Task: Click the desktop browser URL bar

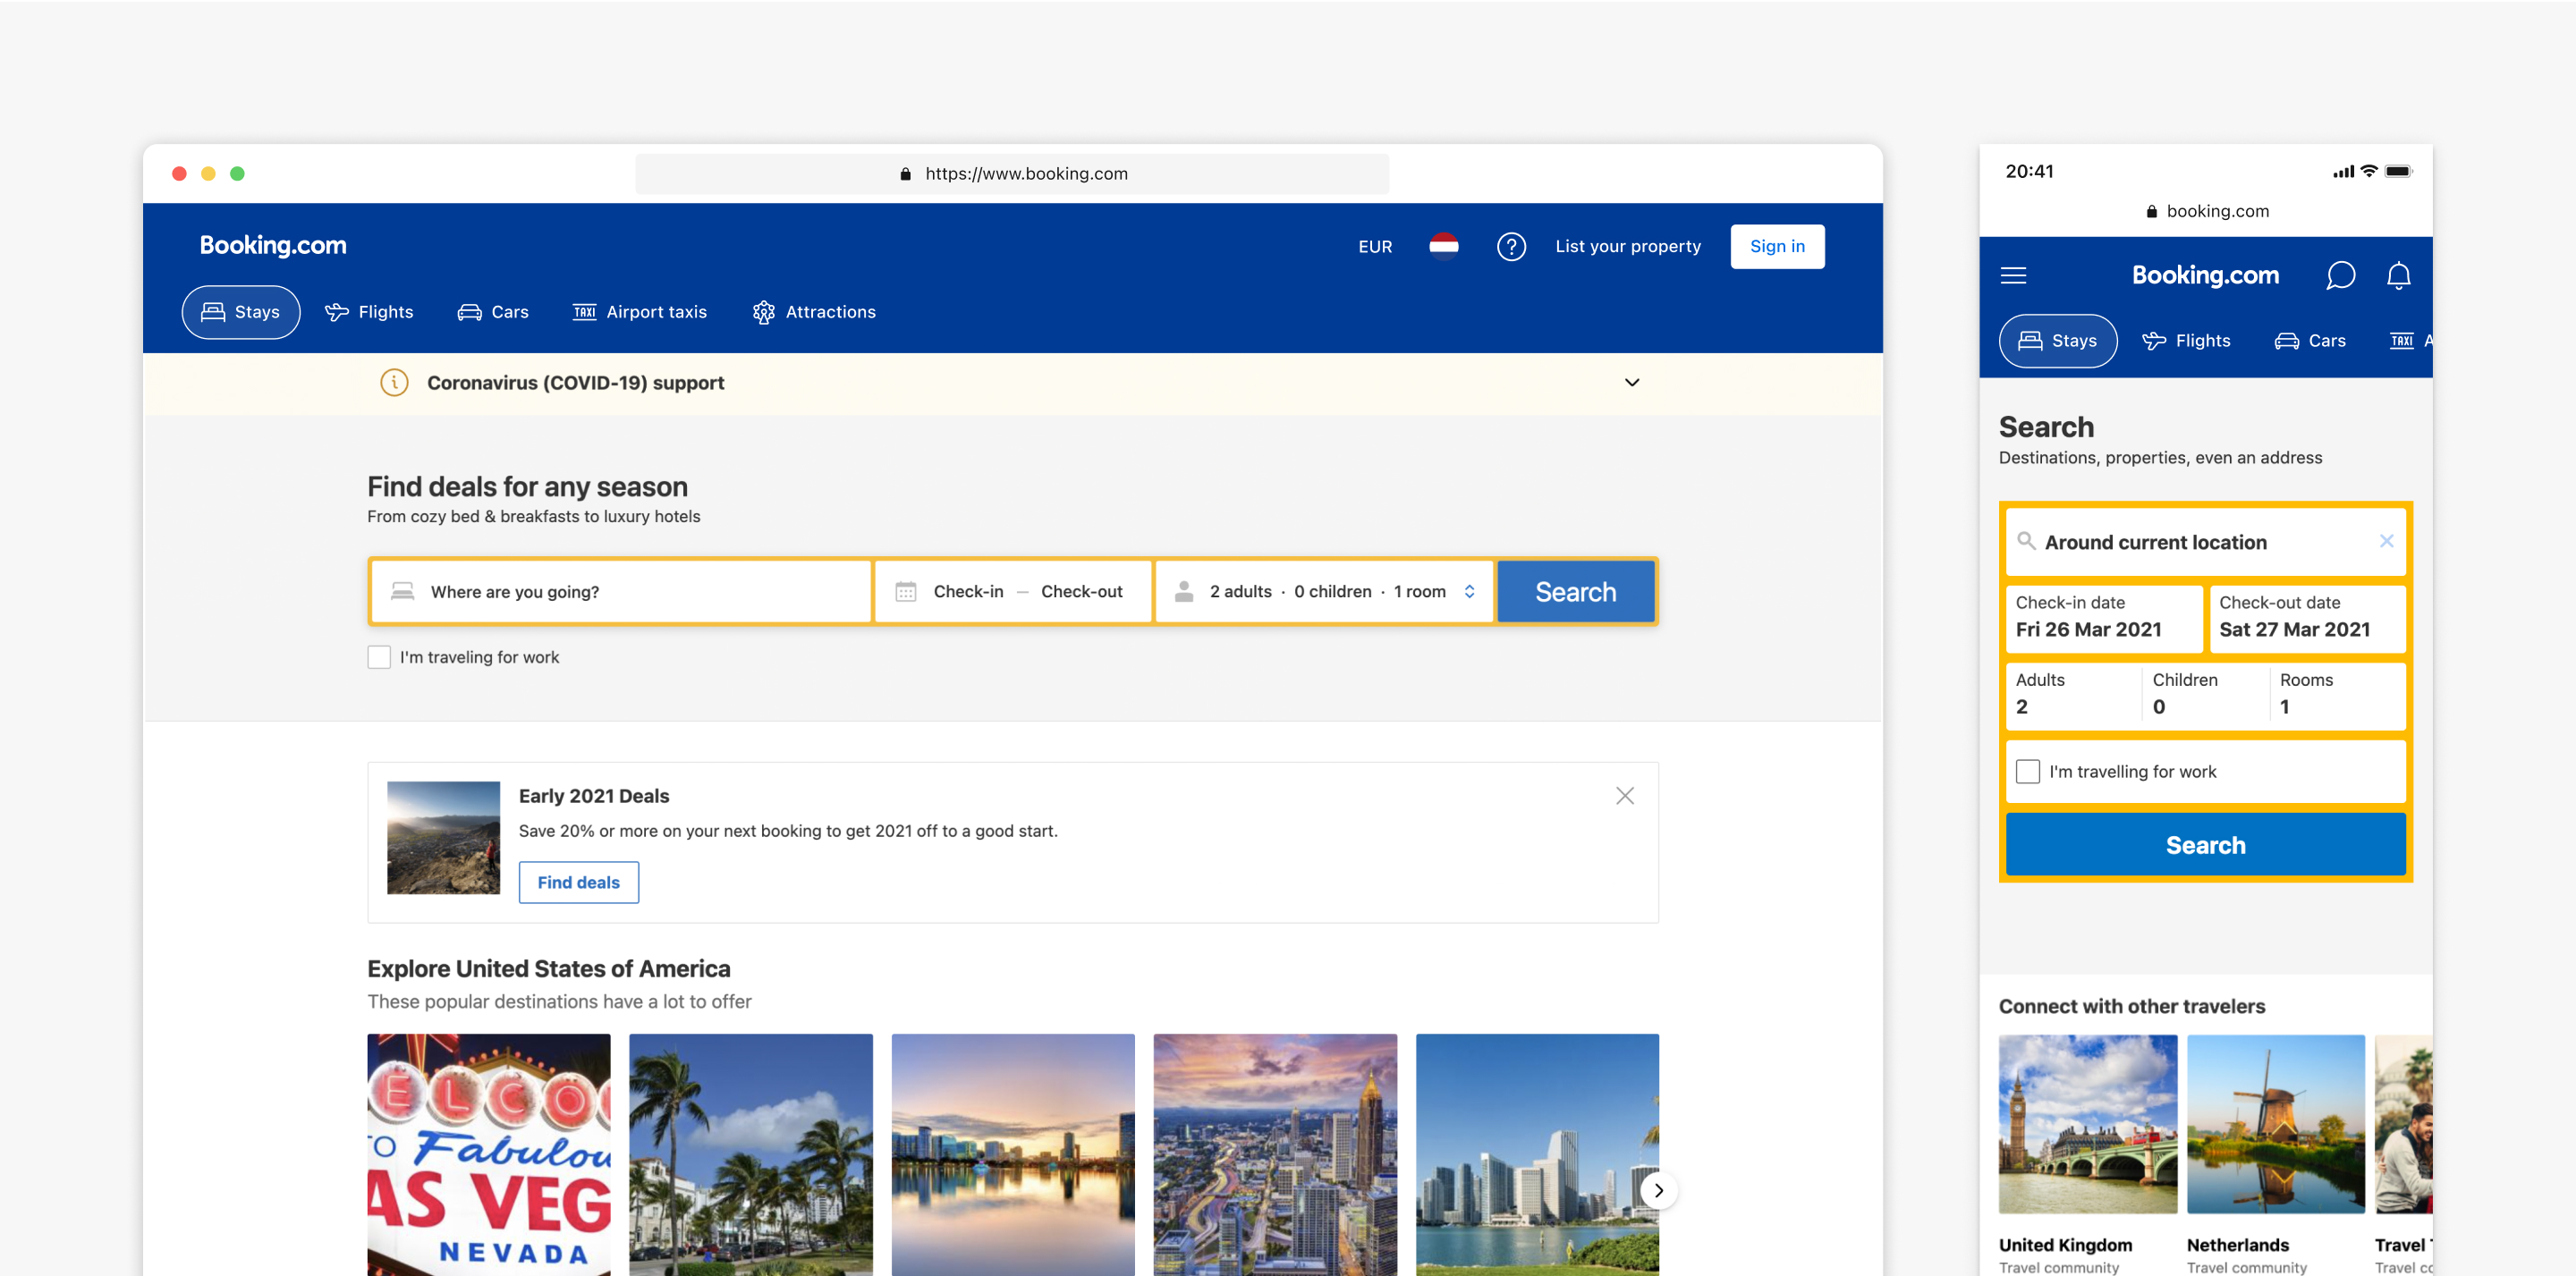Action: click(1012, 174)
